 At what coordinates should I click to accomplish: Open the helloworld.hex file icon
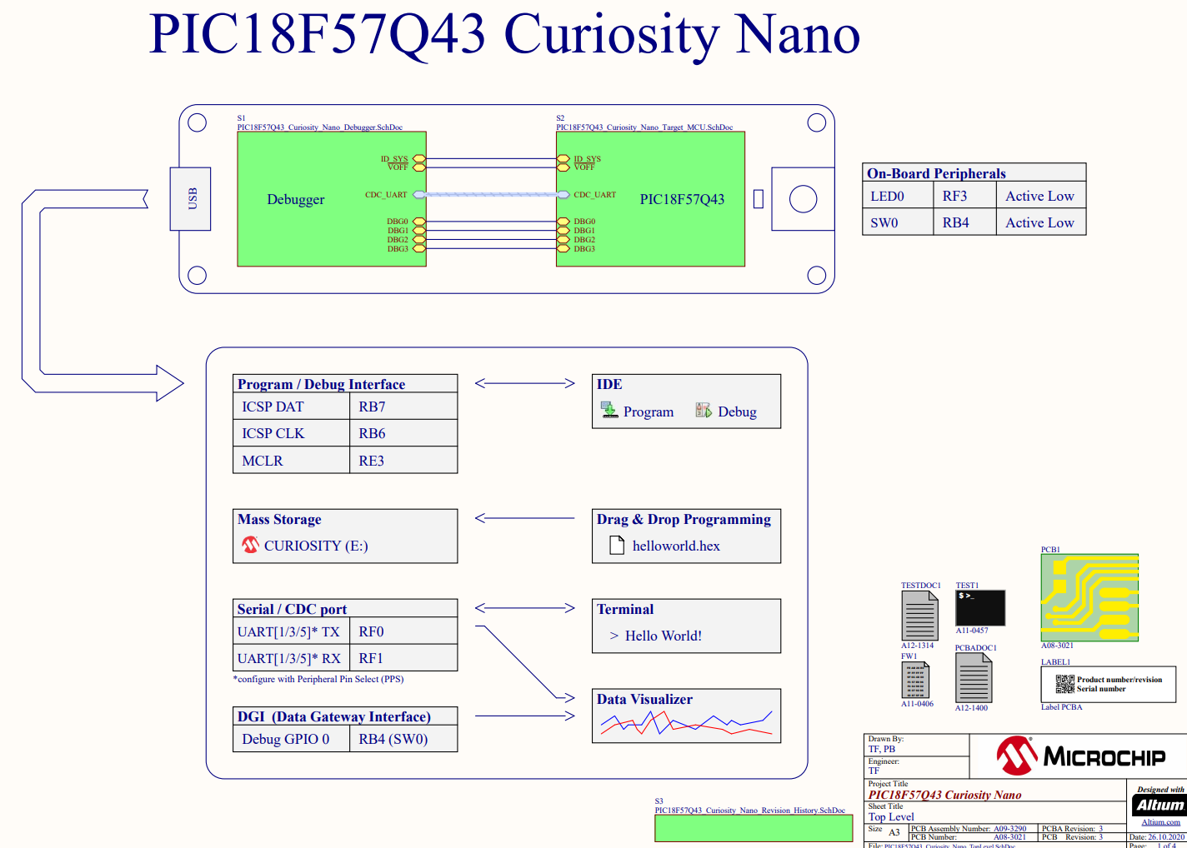pyautogui.click(x=617, y=545)
